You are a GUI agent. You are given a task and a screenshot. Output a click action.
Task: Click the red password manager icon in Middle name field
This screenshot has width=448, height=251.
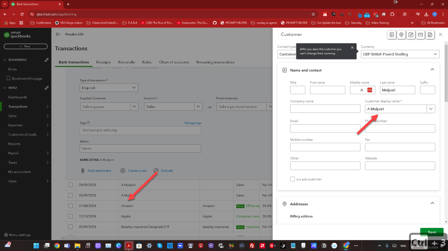(x=370, y=90)
